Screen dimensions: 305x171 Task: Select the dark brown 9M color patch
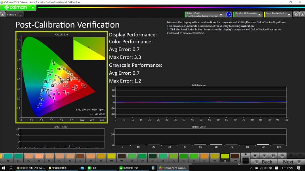tap(235, 157)
